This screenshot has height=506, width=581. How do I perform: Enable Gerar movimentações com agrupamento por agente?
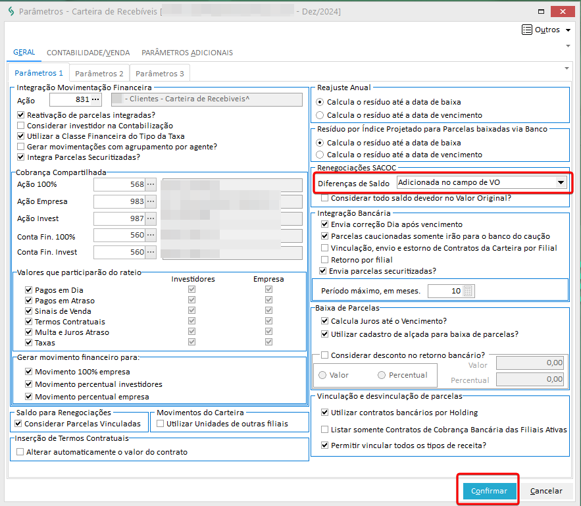21,147
